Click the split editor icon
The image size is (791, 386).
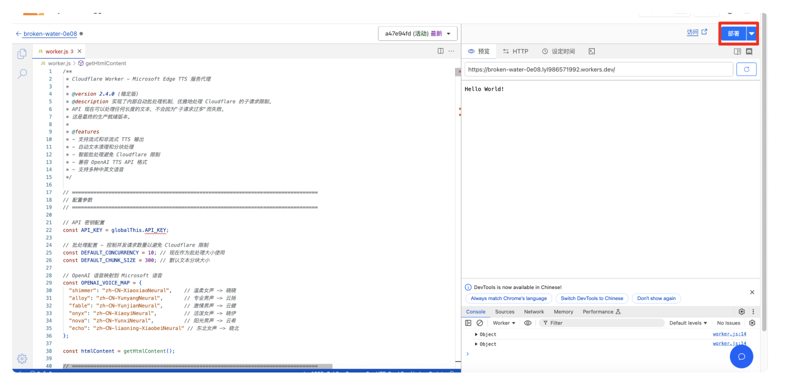click(x=441, y=51)
